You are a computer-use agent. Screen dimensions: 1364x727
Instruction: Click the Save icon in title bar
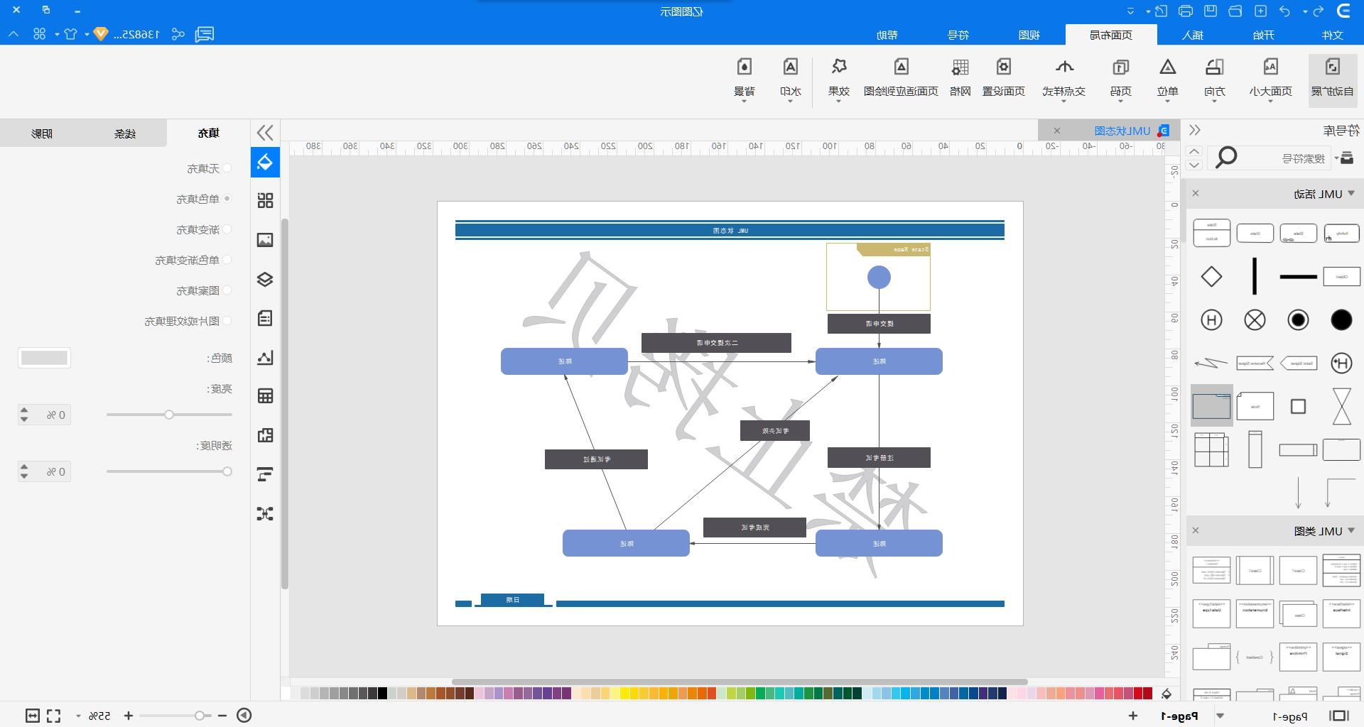[1211, 11]
